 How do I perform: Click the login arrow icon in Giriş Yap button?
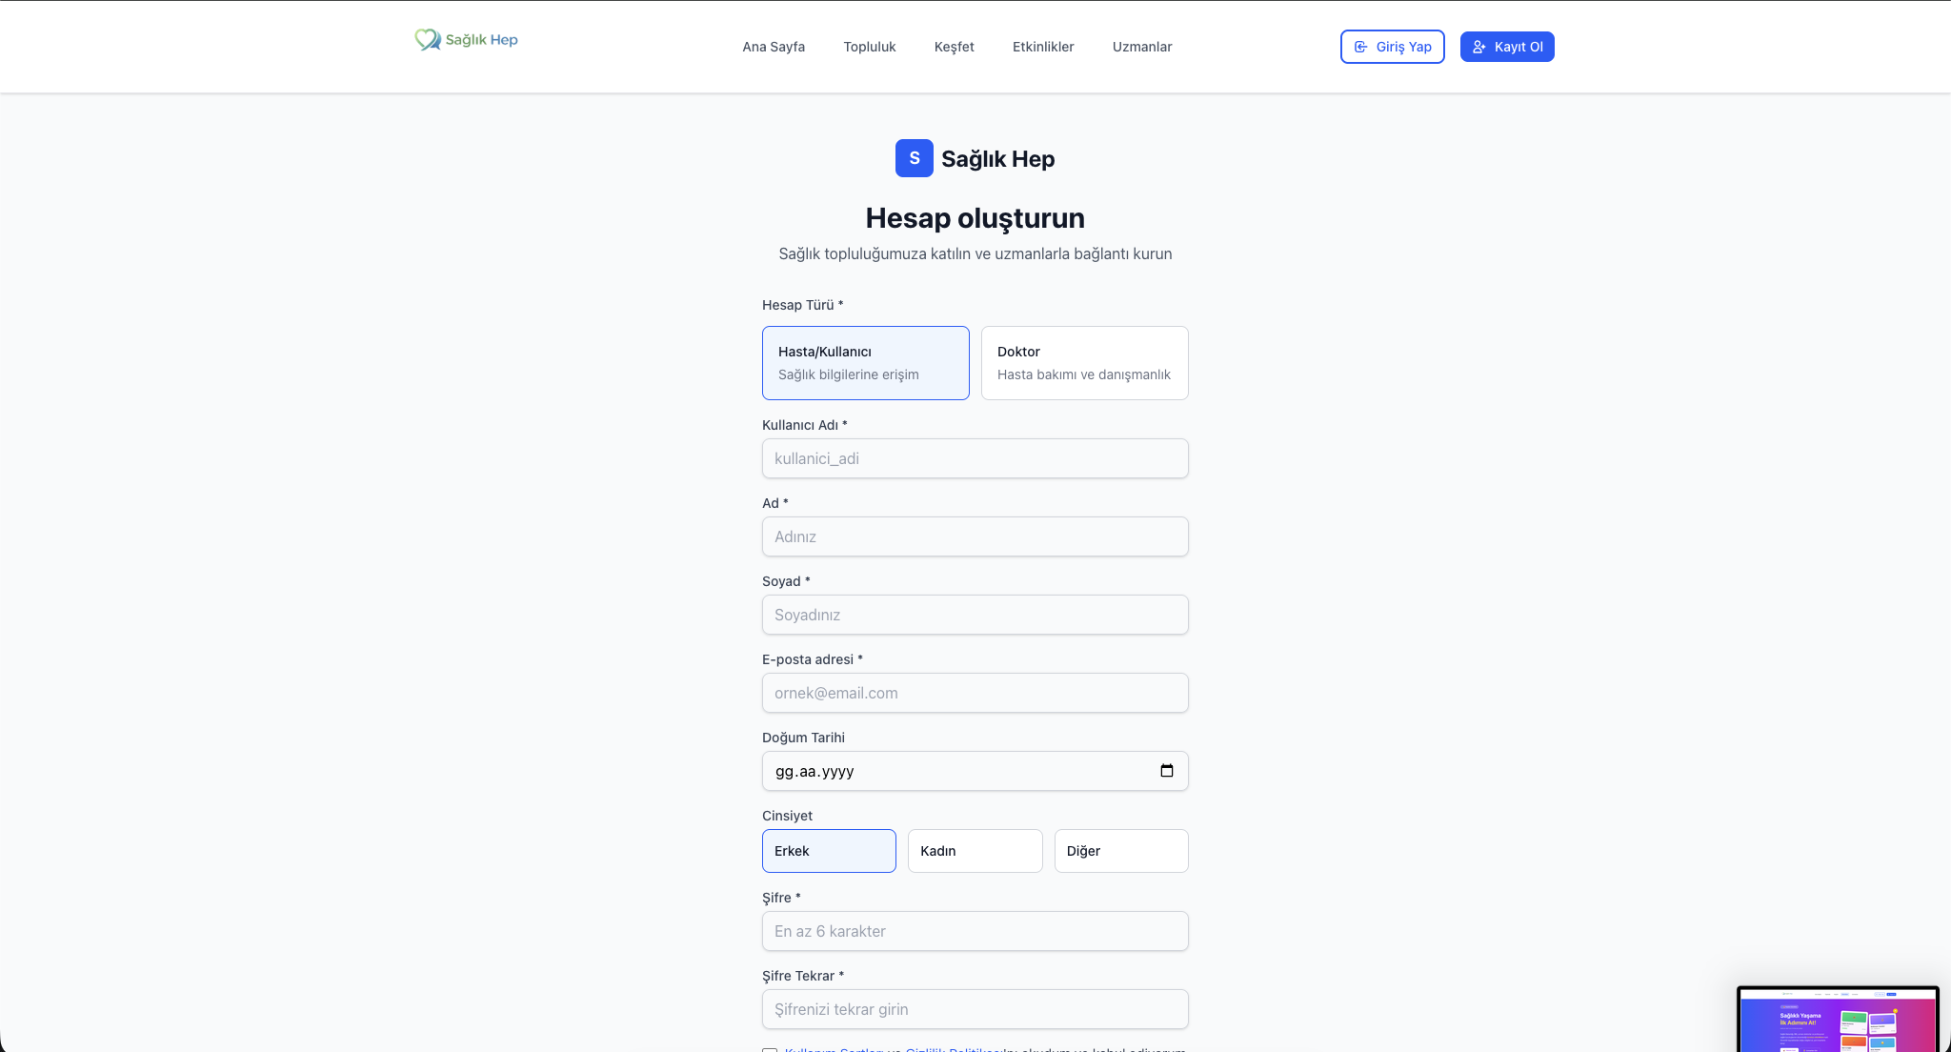click(1359, 46)
